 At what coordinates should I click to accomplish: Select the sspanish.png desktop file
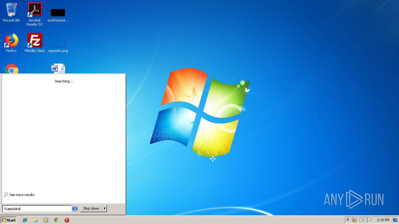[x=58, y=46]
